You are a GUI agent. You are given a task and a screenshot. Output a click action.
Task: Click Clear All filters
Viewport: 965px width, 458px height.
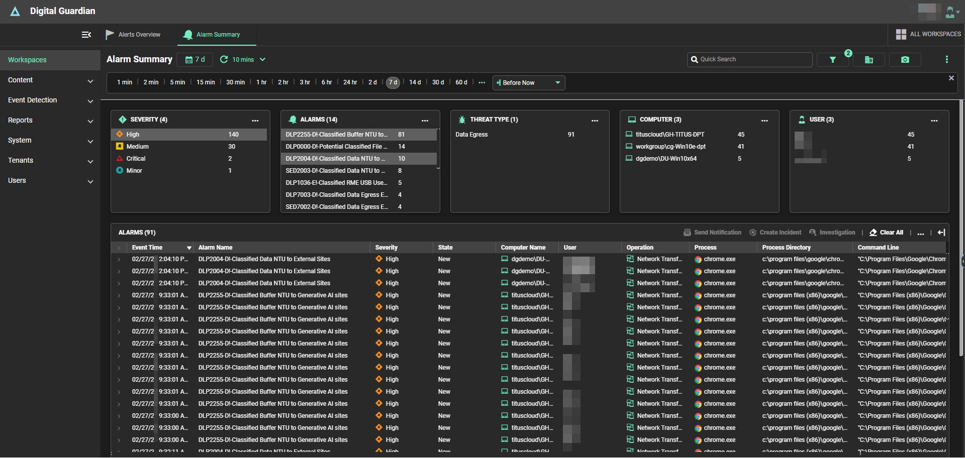[x=887, y=233]
